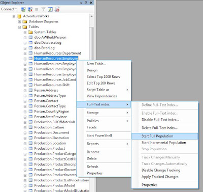This screenshot has width=203, height=192.
Task: Select Production.ProductListPriceHistory table row
Action: pos(61,180)
